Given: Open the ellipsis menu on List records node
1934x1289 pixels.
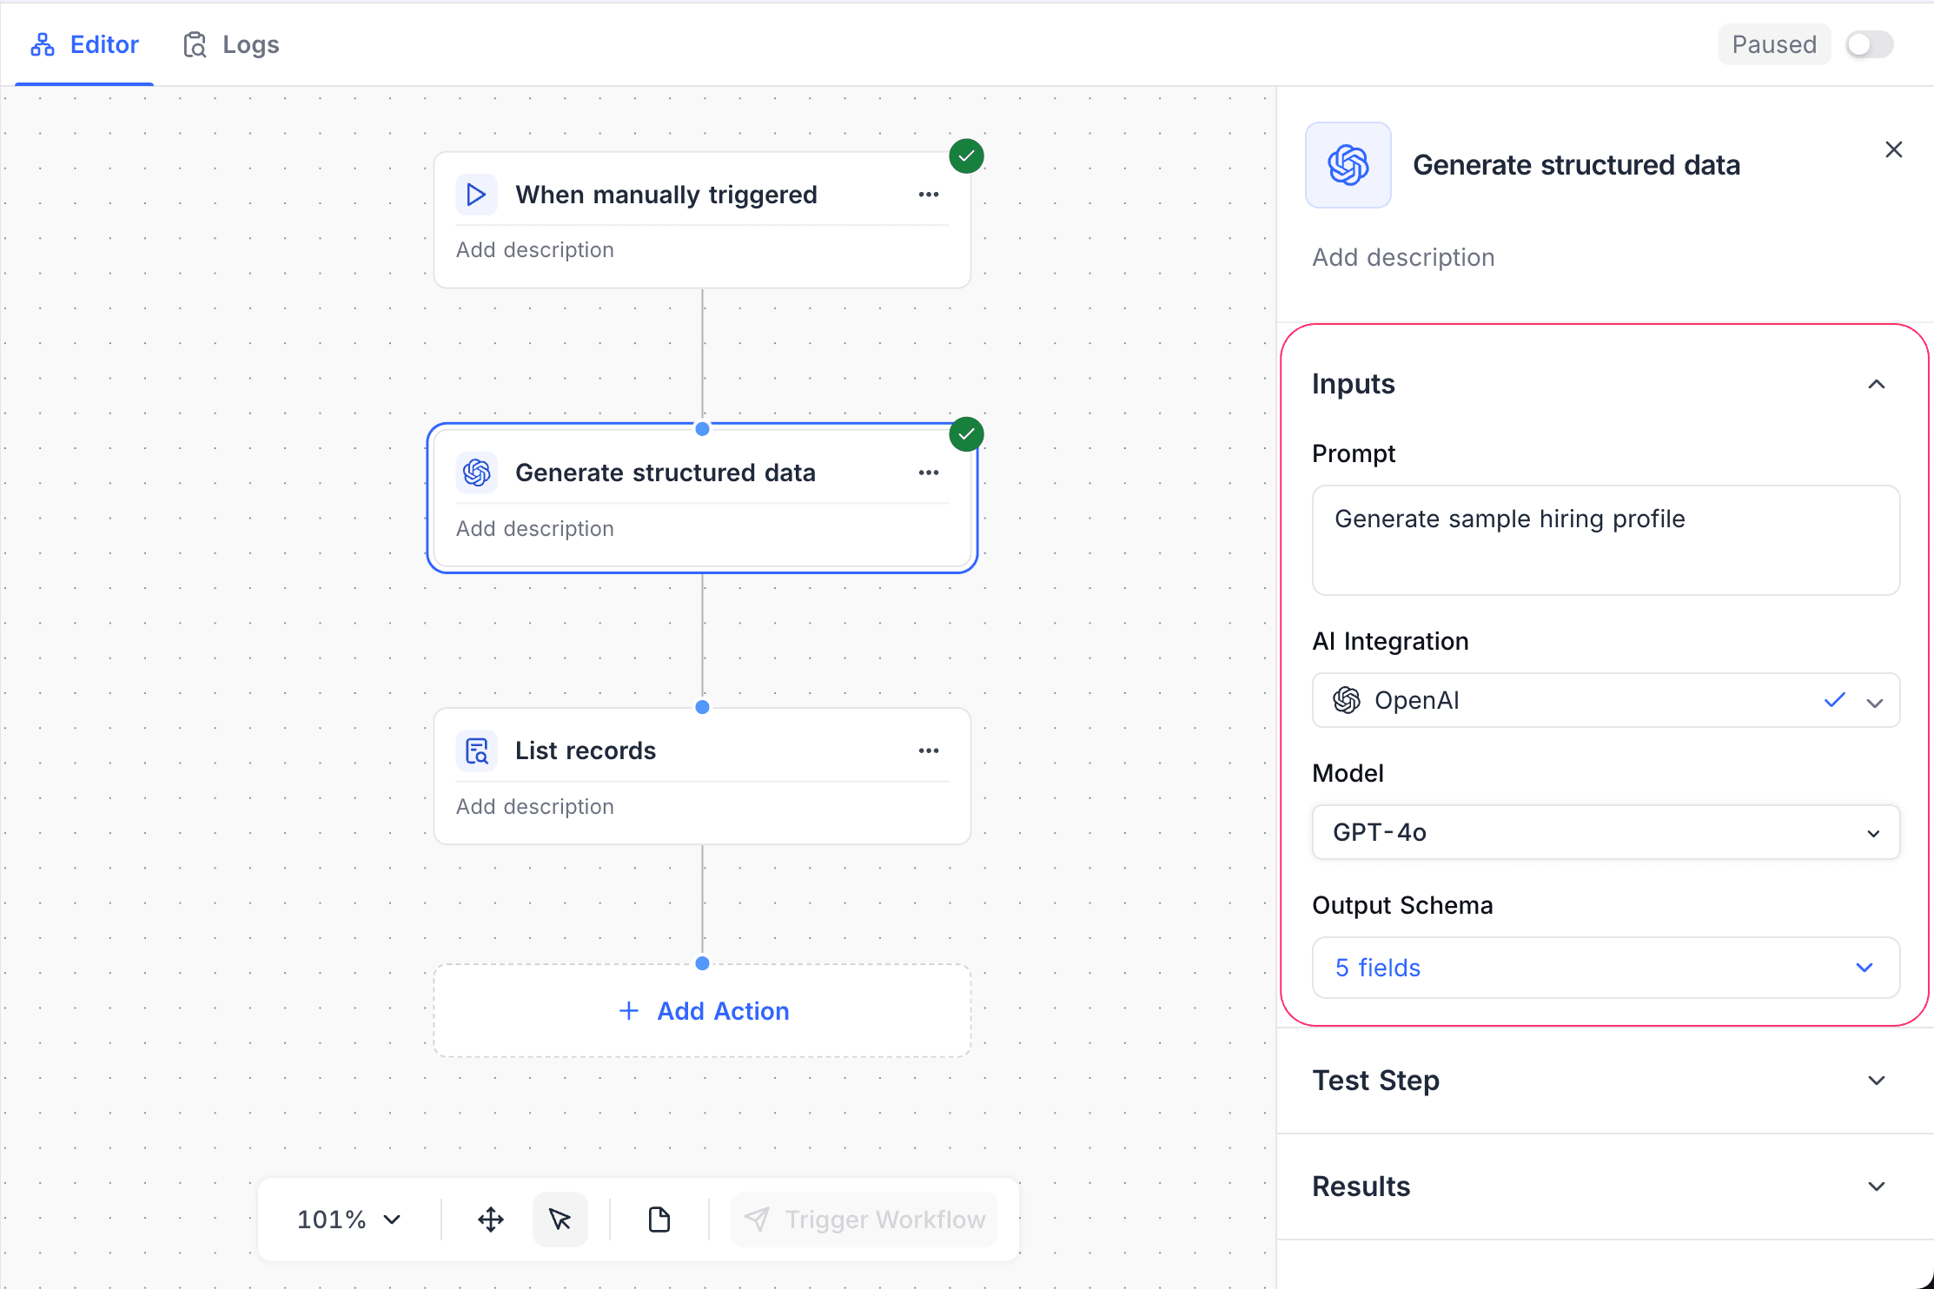Looking at the screenshot, I should (928, 750).
